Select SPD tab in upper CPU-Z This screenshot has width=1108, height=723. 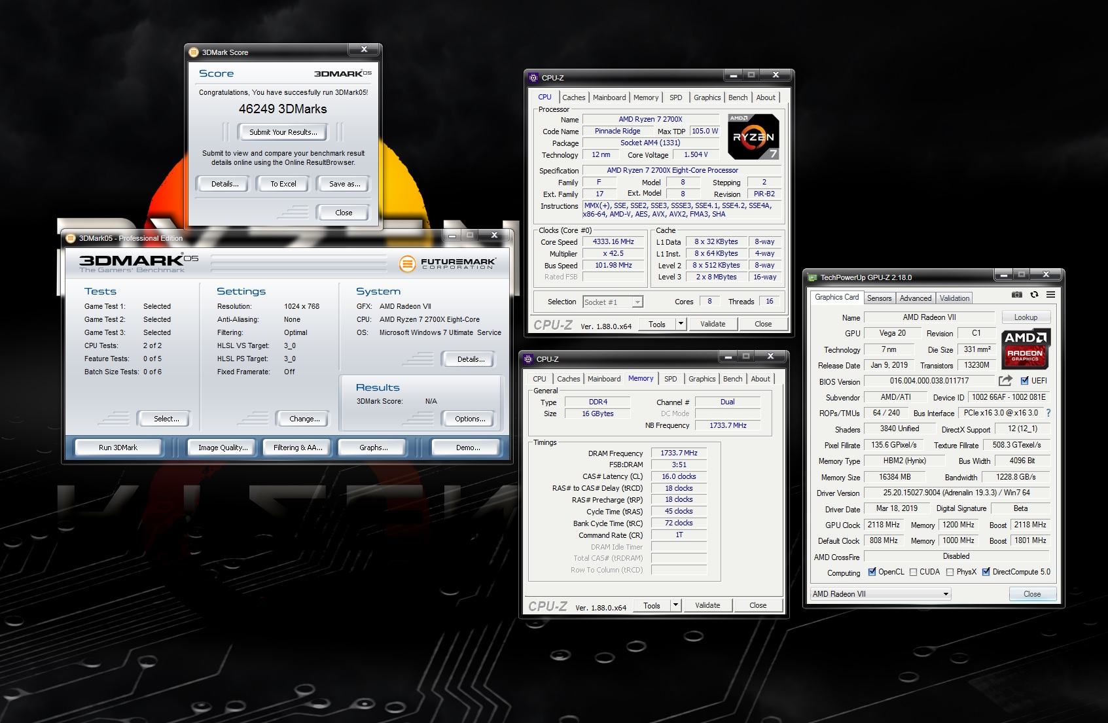(675, 97)
